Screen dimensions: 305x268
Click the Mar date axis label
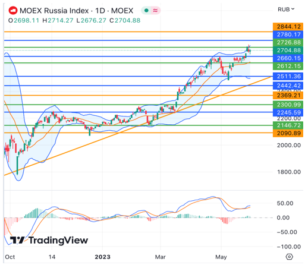(x=160, y=257)
